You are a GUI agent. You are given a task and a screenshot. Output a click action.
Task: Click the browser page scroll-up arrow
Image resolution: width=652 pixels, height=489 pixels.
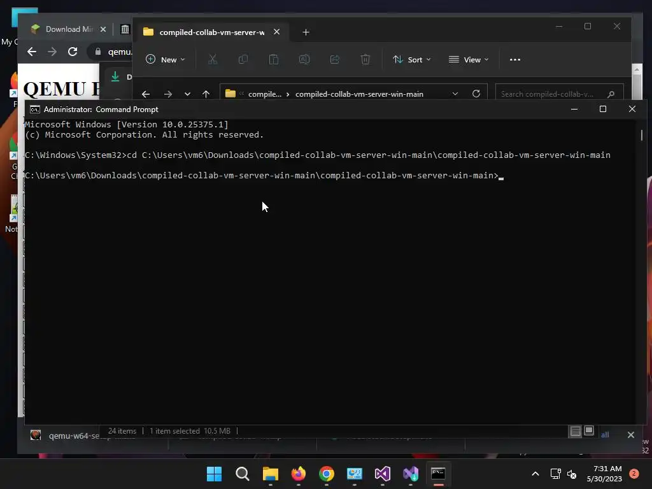click(x=637, y=70)
